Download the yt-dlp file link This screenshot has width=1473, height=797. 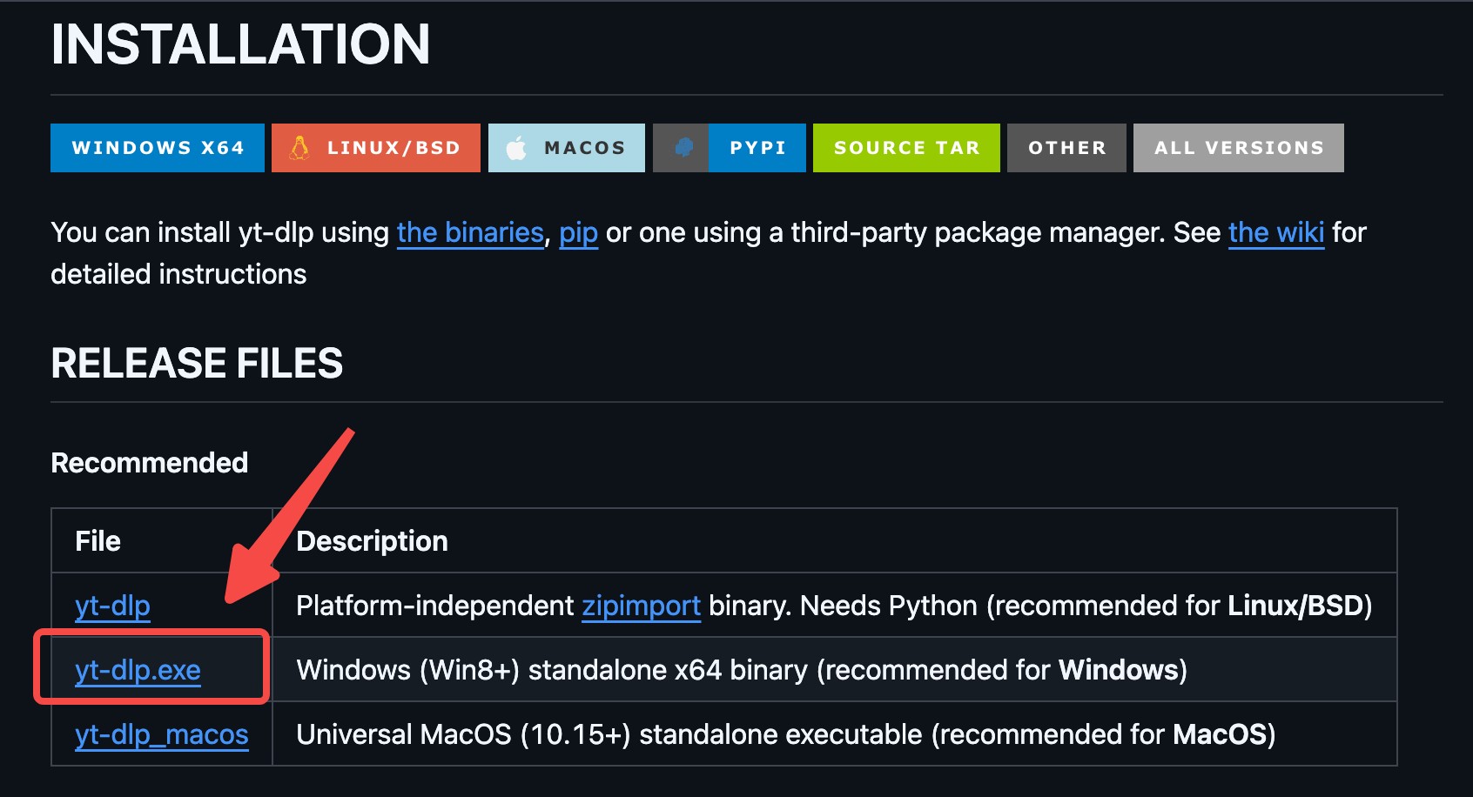[112, 606]
